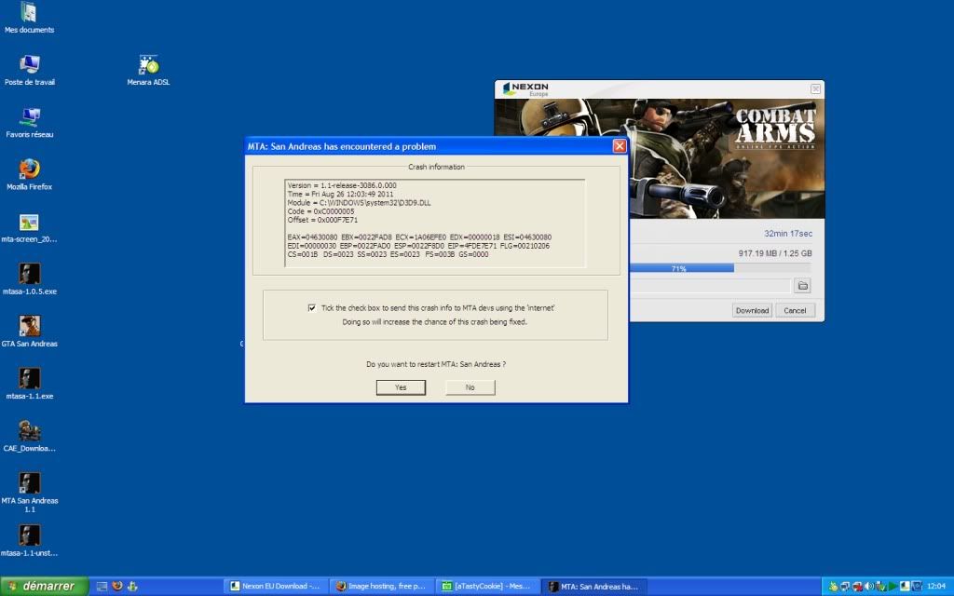The width and height of the screenshot is (954, 596).
Task: Click the 71% download progress bar
Action: click(680, 268)
